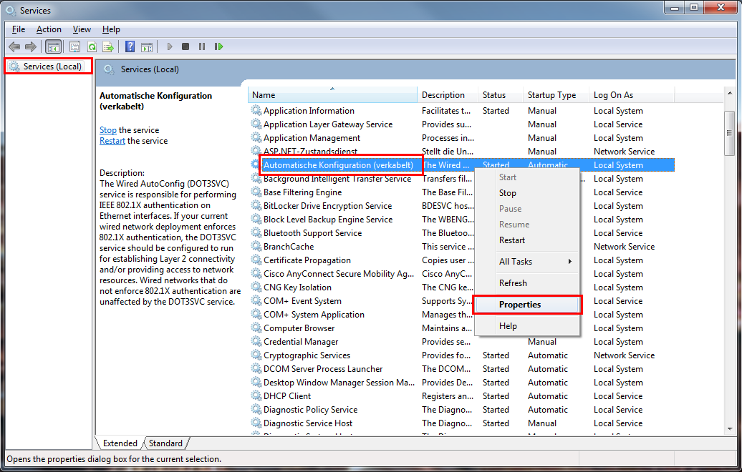Click the Stop the service link
The image size is (742, 472).
107,130
